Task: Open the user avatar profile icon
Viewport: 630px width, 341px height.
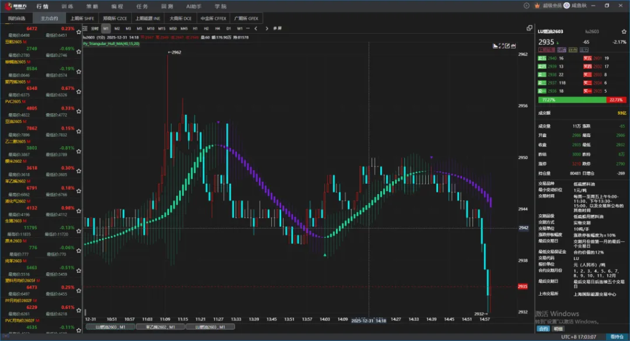Action: (567, 6)
